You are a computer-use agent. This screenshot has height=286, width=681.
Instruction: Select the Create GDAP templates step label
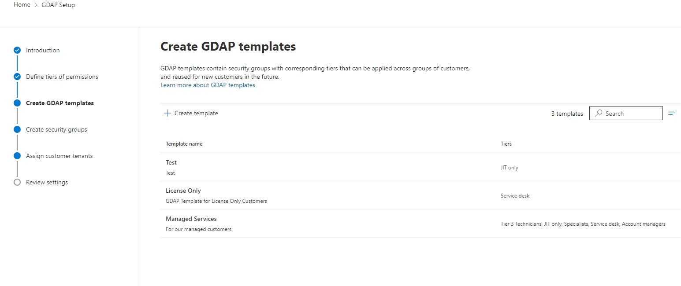(60, 103)
